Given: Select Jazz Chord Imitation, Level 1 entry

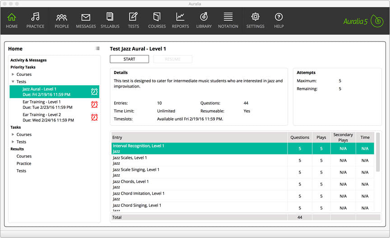Looking at the screenshot, I should click(242, 196).
